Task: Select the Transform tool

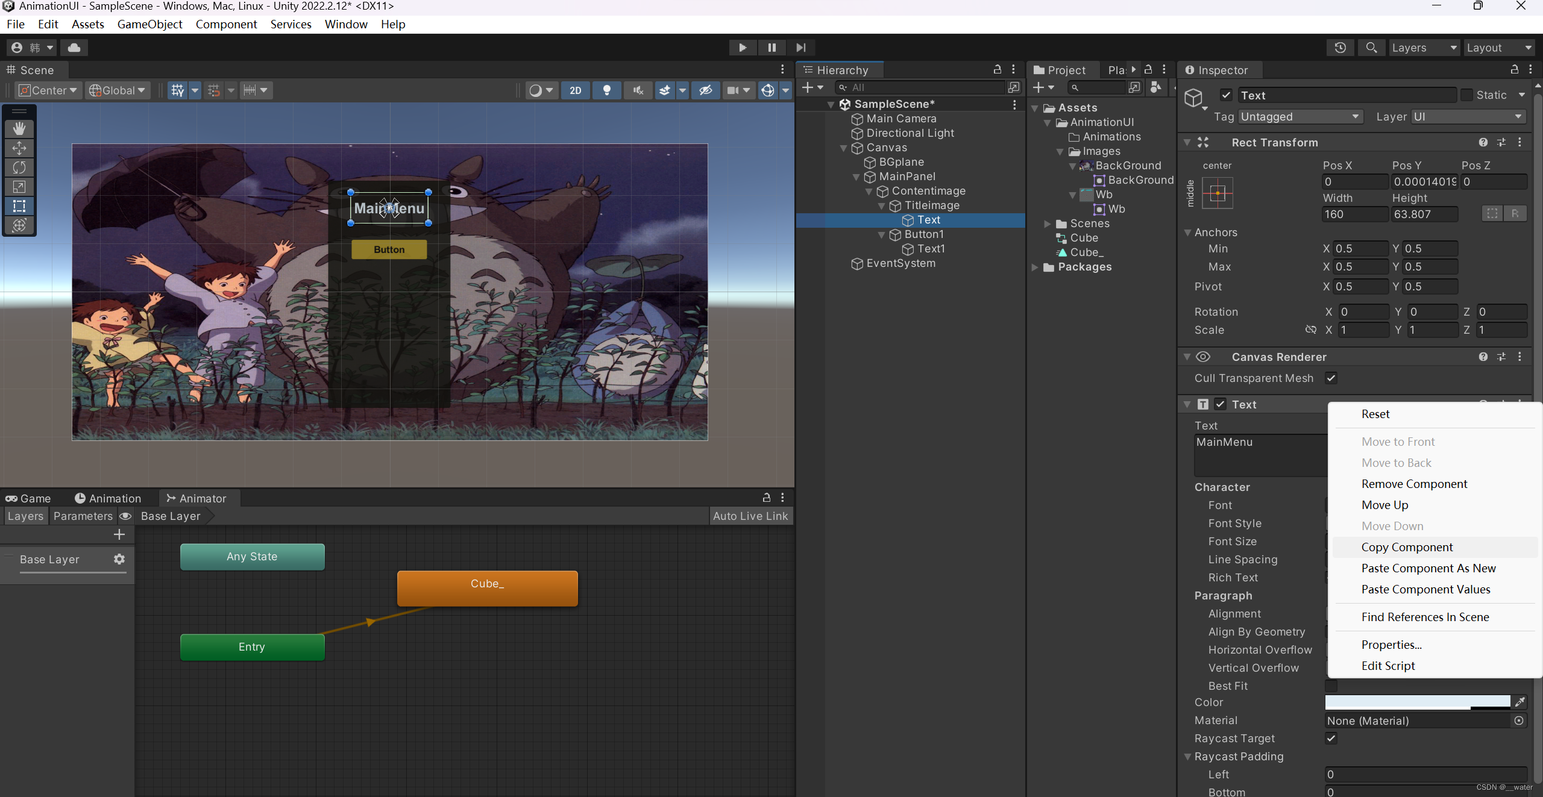Action: [19, 225]
